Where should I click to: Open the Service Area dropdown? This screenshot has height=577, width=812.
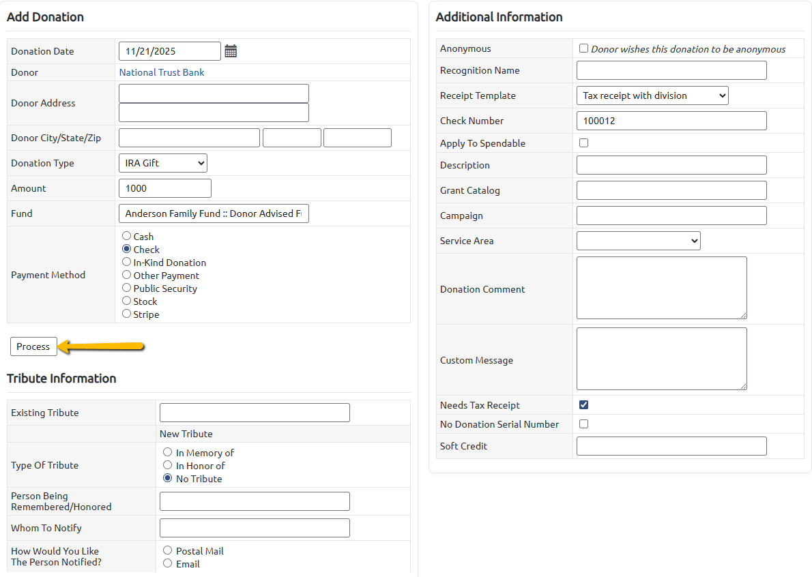click(639, 241)
